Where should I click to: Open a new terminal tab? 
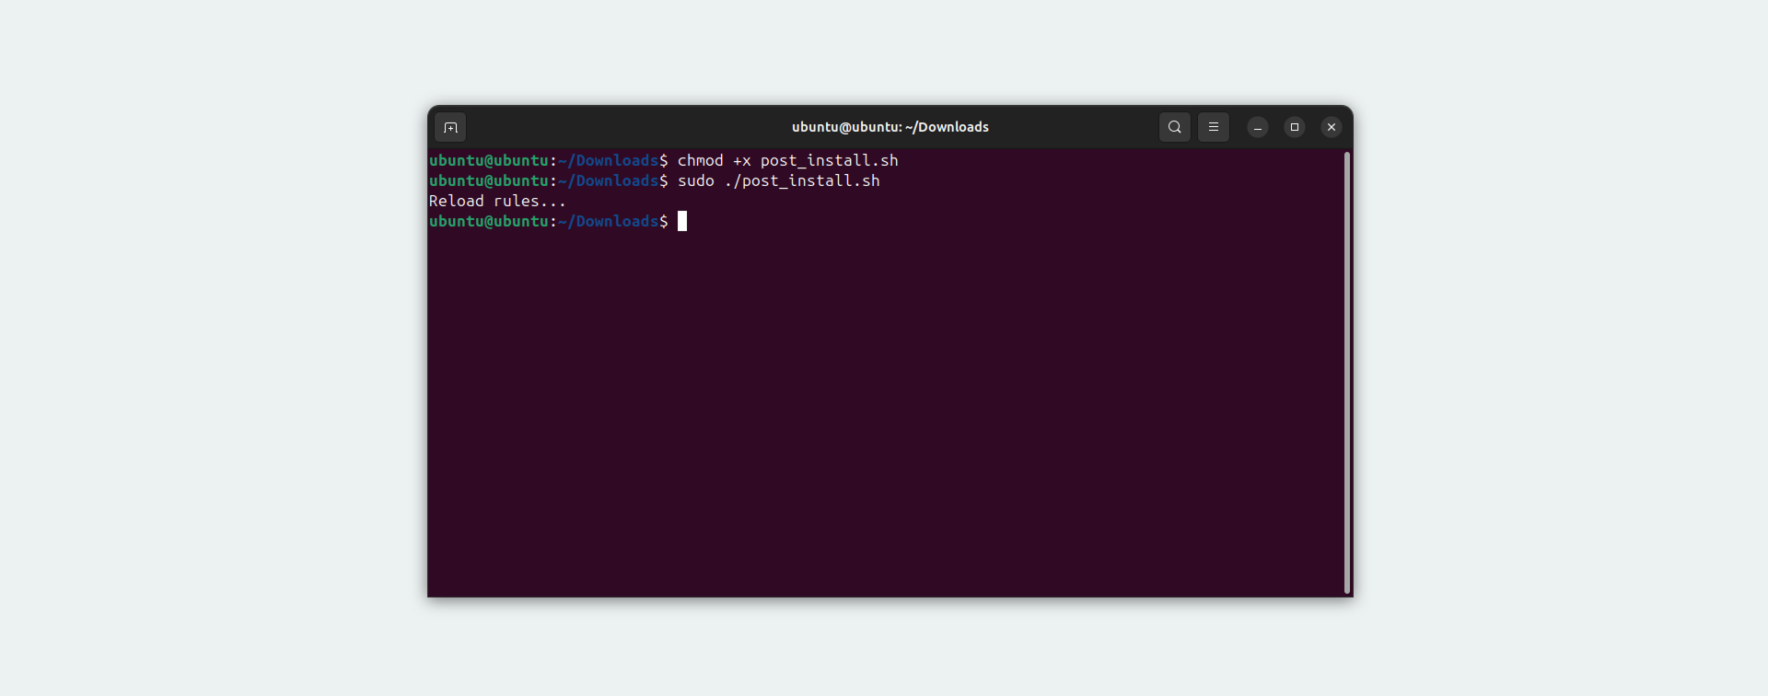point(450,127)
